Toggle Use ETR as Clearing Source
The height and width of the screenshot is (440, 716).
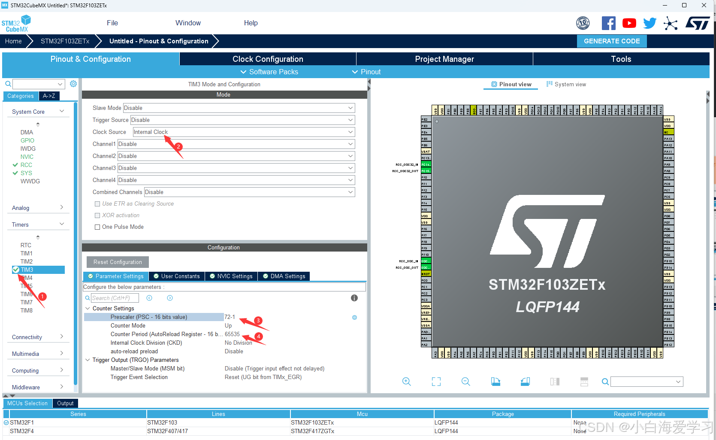click(97, 204)
